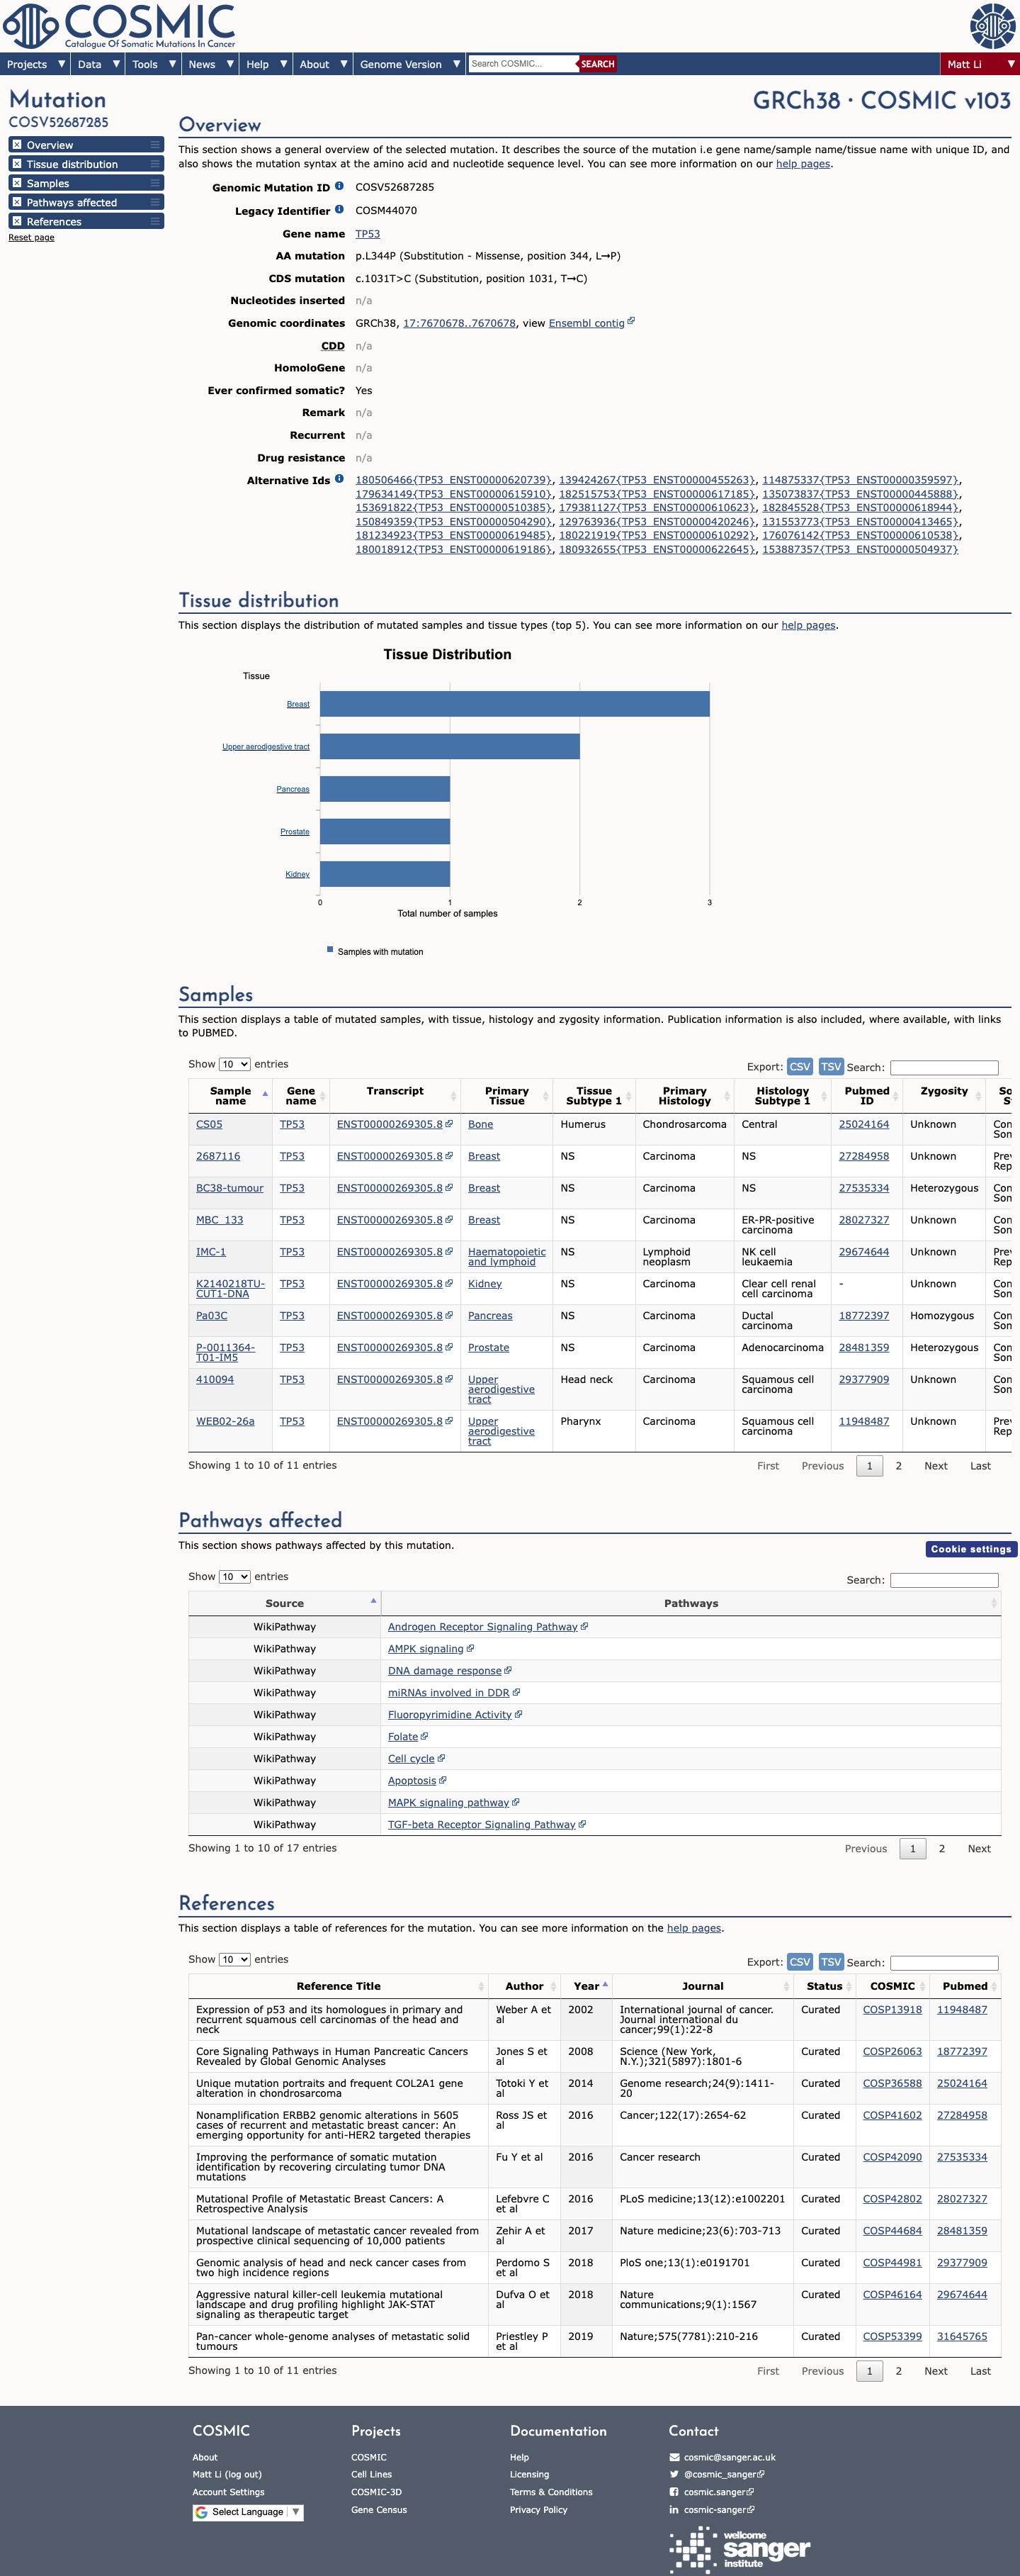Open the Genome Version dropdown
The image size is (1020, 2576).
tap(409, 64)
